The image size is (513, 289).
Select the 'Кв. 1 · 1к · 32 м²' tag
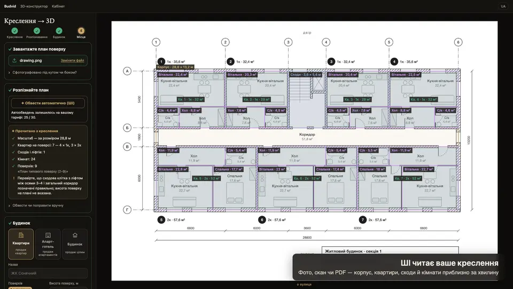click(x=191, y=100)
